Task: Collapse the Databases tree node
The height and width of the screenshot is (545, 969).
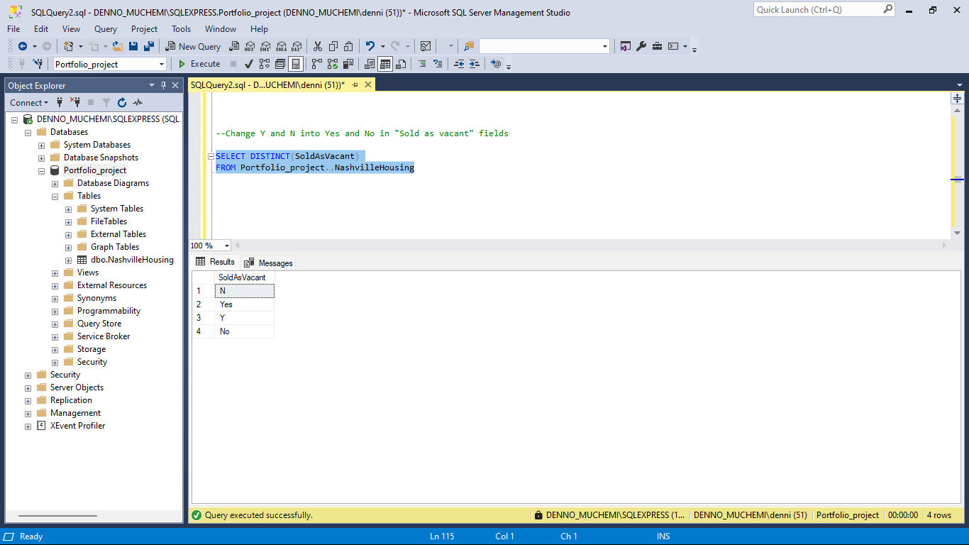Action: tap(28, 132)
